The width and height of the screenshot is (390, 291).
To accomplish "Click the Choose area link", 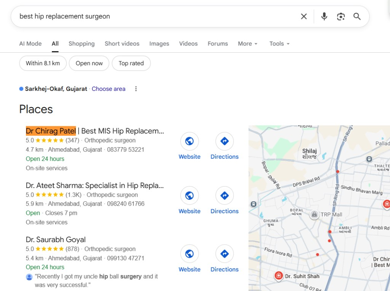I will [x=109, y=89].
